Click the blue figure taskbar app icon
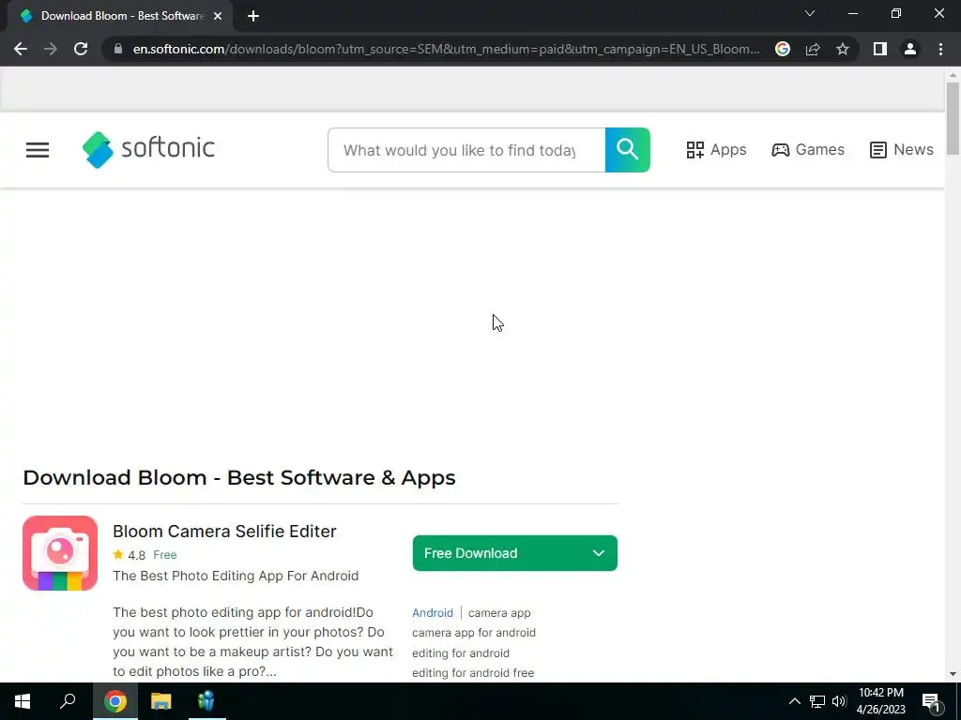961x720 pixels. point(207,701)
